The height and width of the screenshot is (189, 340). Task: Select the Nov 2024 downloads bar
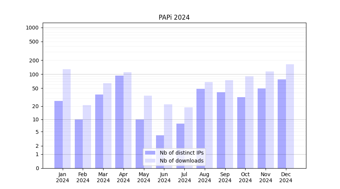click(x=270, y=119)
